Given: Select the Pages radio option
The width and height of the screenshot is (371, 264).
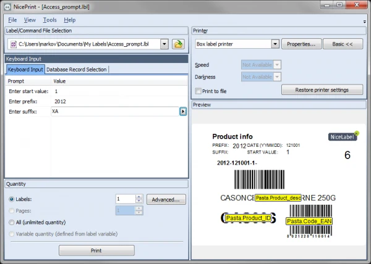Looking at the screenshot, I should (11, 211).
